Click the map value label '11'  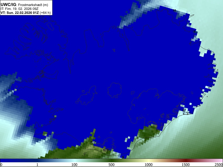click(174, 10)
